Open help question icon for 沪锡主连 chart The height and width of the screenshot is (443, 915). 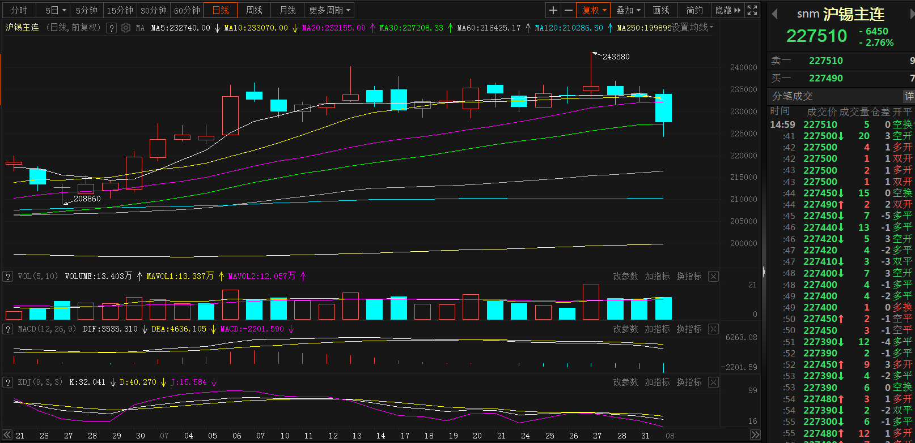(x=112, y=28)
